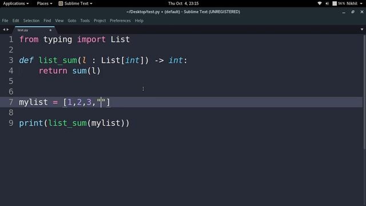Image resolution: width=366 pixels, height=206 pixels.
Task: Open the Places menu in top bar
Action: tap(45, 3)
